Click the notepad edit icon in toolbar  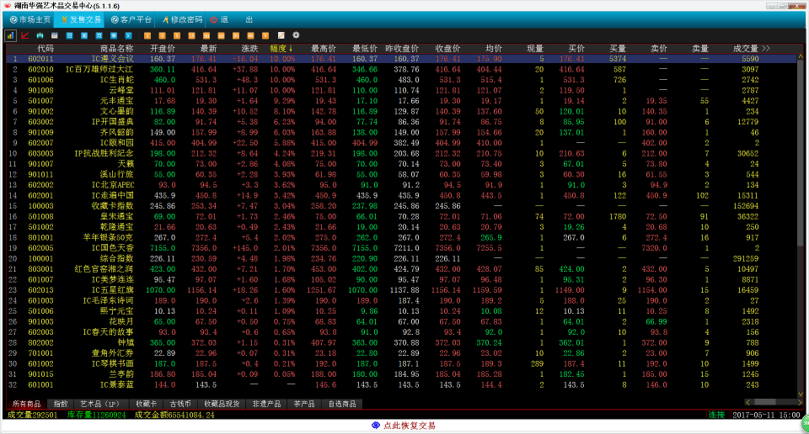[281, 35]
